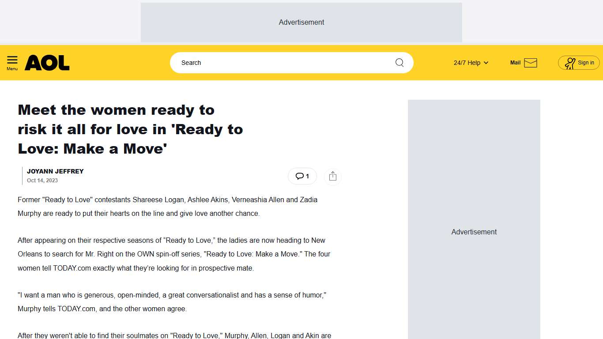The height and width of the screenshot is (339, 603).
Task: Click the AOL logo
Action: point(46,62)
